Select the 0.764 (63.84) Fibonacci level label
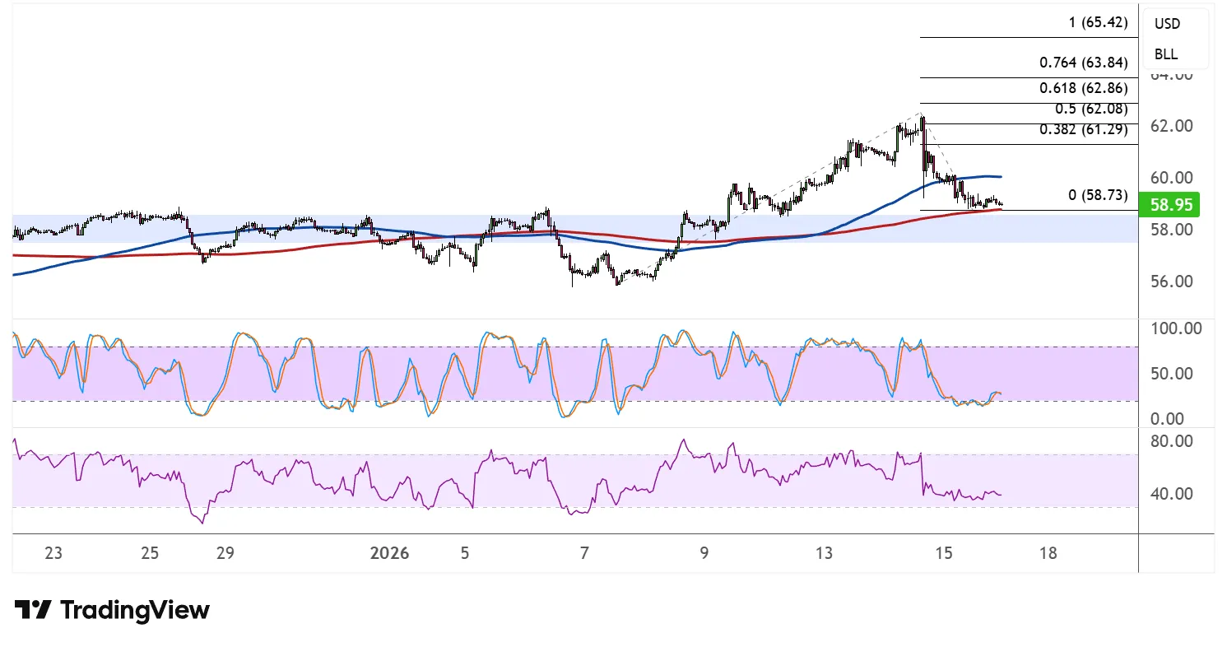Screen dimensions: 1227x647 tap(1083, 63)
